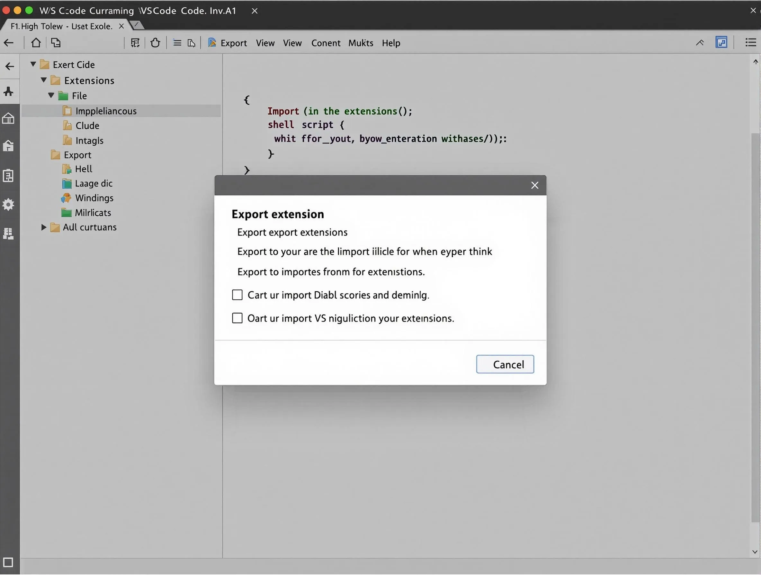The width and height of the screenshot is (761, 575).
Task: Click the list lines toolbar icon
Action: click(177, 43)
